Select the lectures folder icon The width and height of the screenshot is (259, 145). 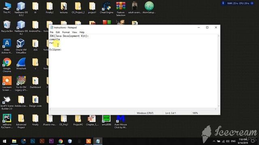tap(64, 8)
